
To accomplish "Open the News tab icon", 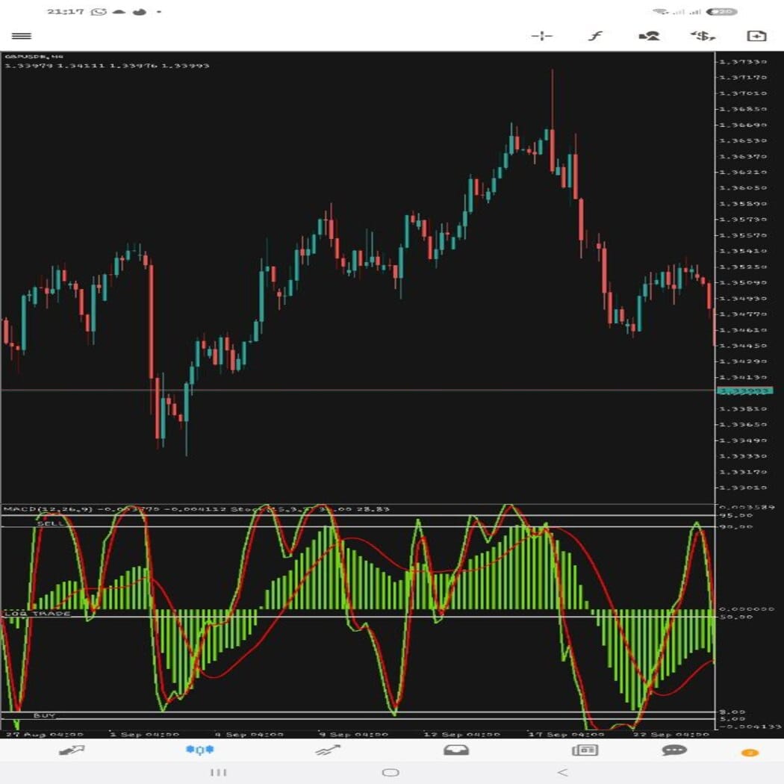I will coord(585,750).
